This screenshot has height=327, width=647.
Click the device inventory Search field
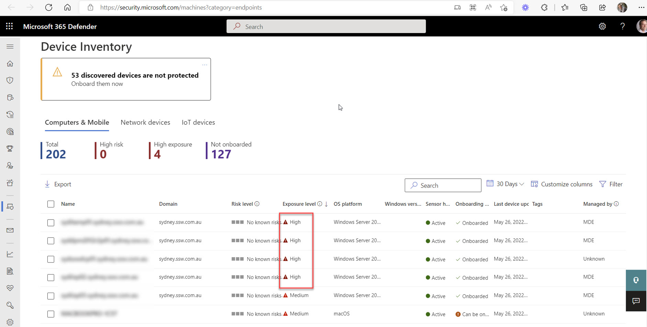[x=443, y=185]
